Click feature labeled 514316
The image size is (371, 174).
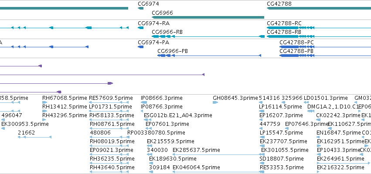pos(269,98)
